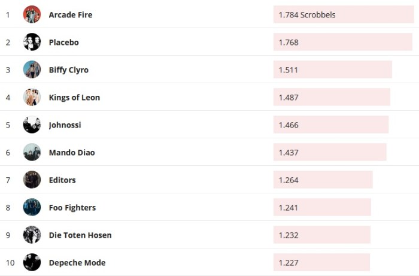The width and height of the screenshot is (419, 276).
Task: Open the Placebo artist link
Action: pyautogui.click(x=63, y=42)
